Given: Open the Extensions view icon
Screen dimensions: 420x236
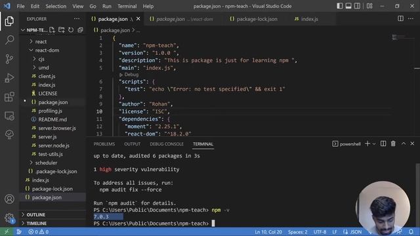Looking at the screenshot, I should (9, 97).
